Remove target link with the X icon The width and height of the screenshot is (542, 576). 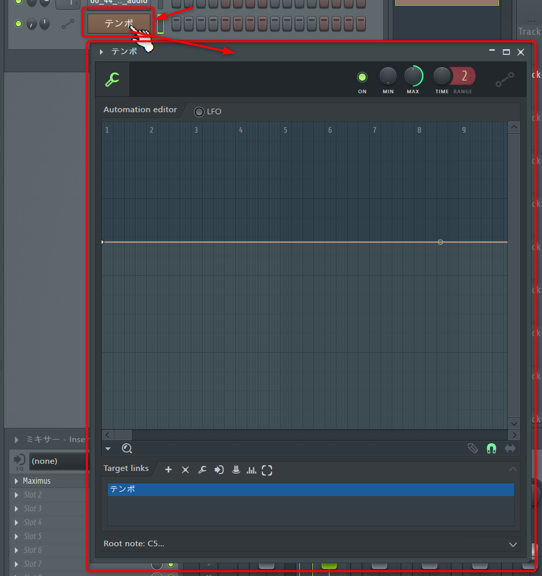(x=186, y=470)
